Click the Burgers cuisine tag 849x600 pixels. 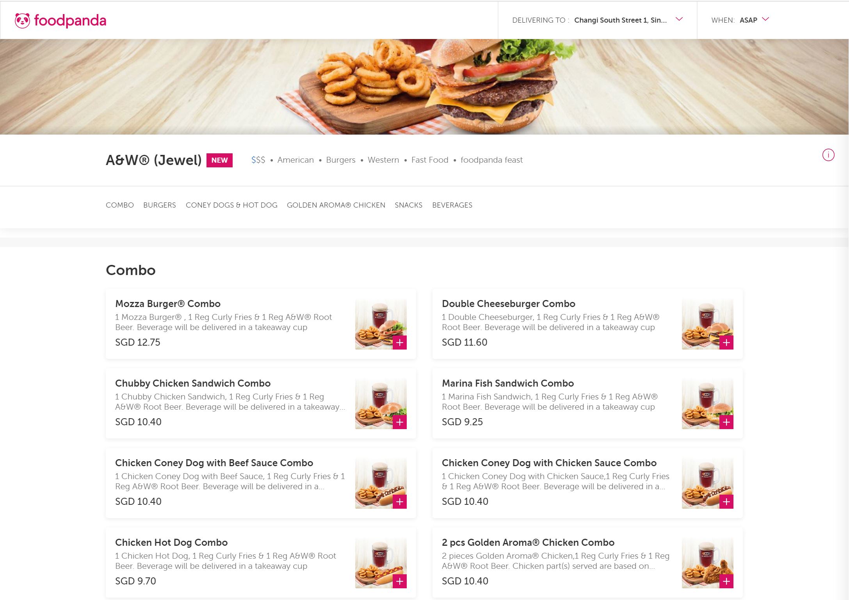341,160
